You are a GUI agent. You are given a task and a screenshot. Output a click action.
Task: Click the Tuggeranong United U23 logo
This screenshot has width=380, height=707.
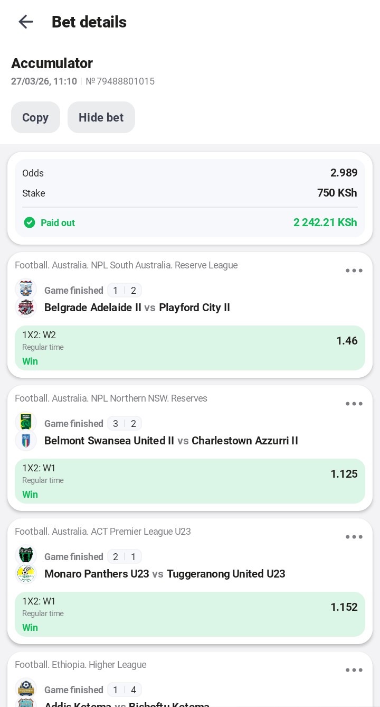click(26, 574)
